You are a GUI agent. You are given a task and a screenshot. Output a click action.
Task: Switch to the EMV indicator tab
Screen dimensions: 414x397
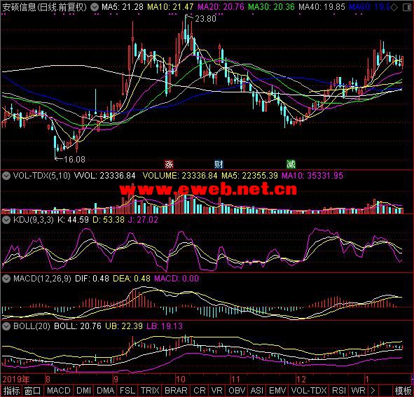(x=277, y=391)
